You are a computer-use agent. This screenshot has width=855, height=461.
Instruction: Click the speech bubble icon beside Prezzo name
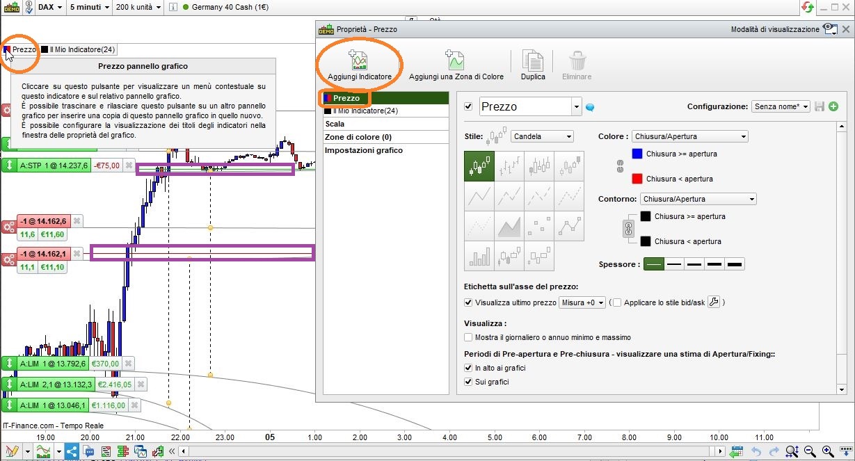pyautogui.click(x=590, y=107)
